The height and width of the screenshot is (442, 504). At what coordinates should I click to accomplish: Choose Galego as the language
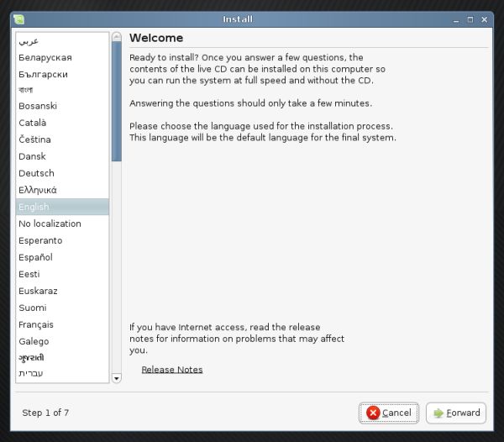pyautogui.click(x=62, y=341)
